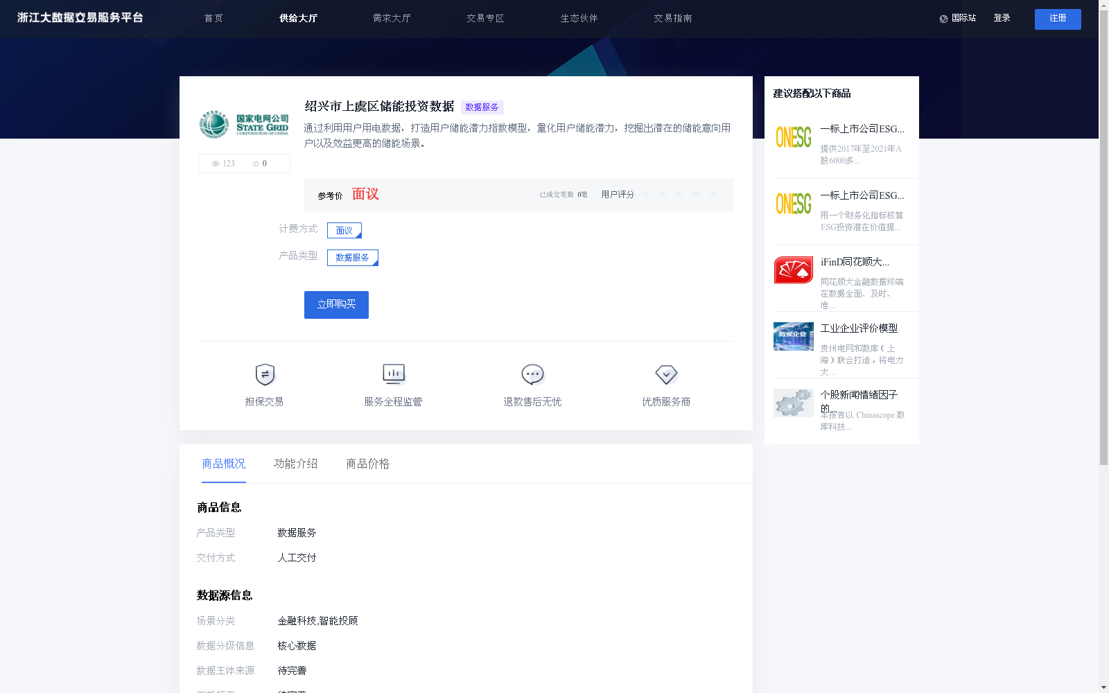Click the gears thumbnail for 个股新闻情绪因子
The image size is (1109, 693).
coord(794,403)
